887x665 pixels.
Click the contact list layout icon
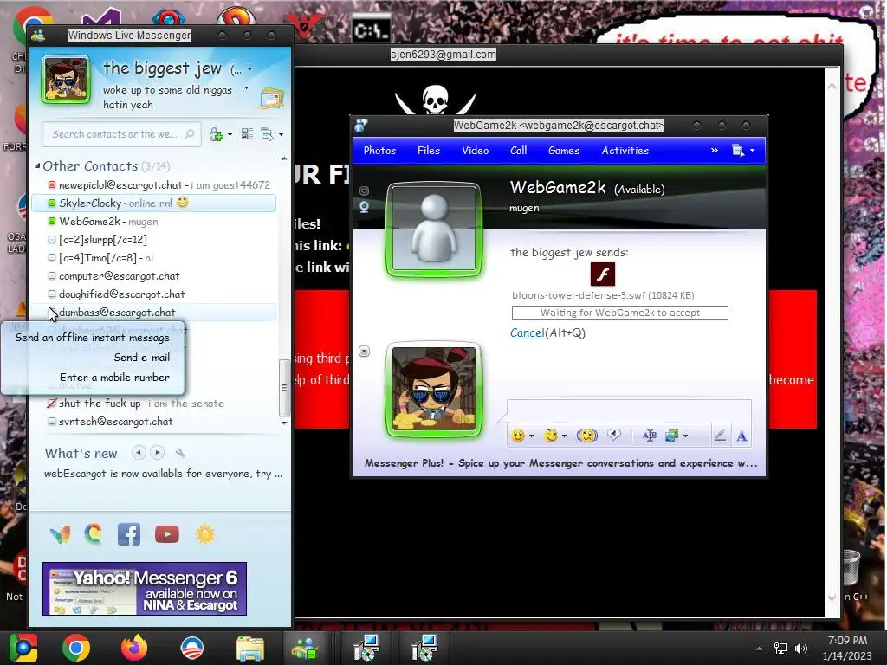(x=247, y=134)
